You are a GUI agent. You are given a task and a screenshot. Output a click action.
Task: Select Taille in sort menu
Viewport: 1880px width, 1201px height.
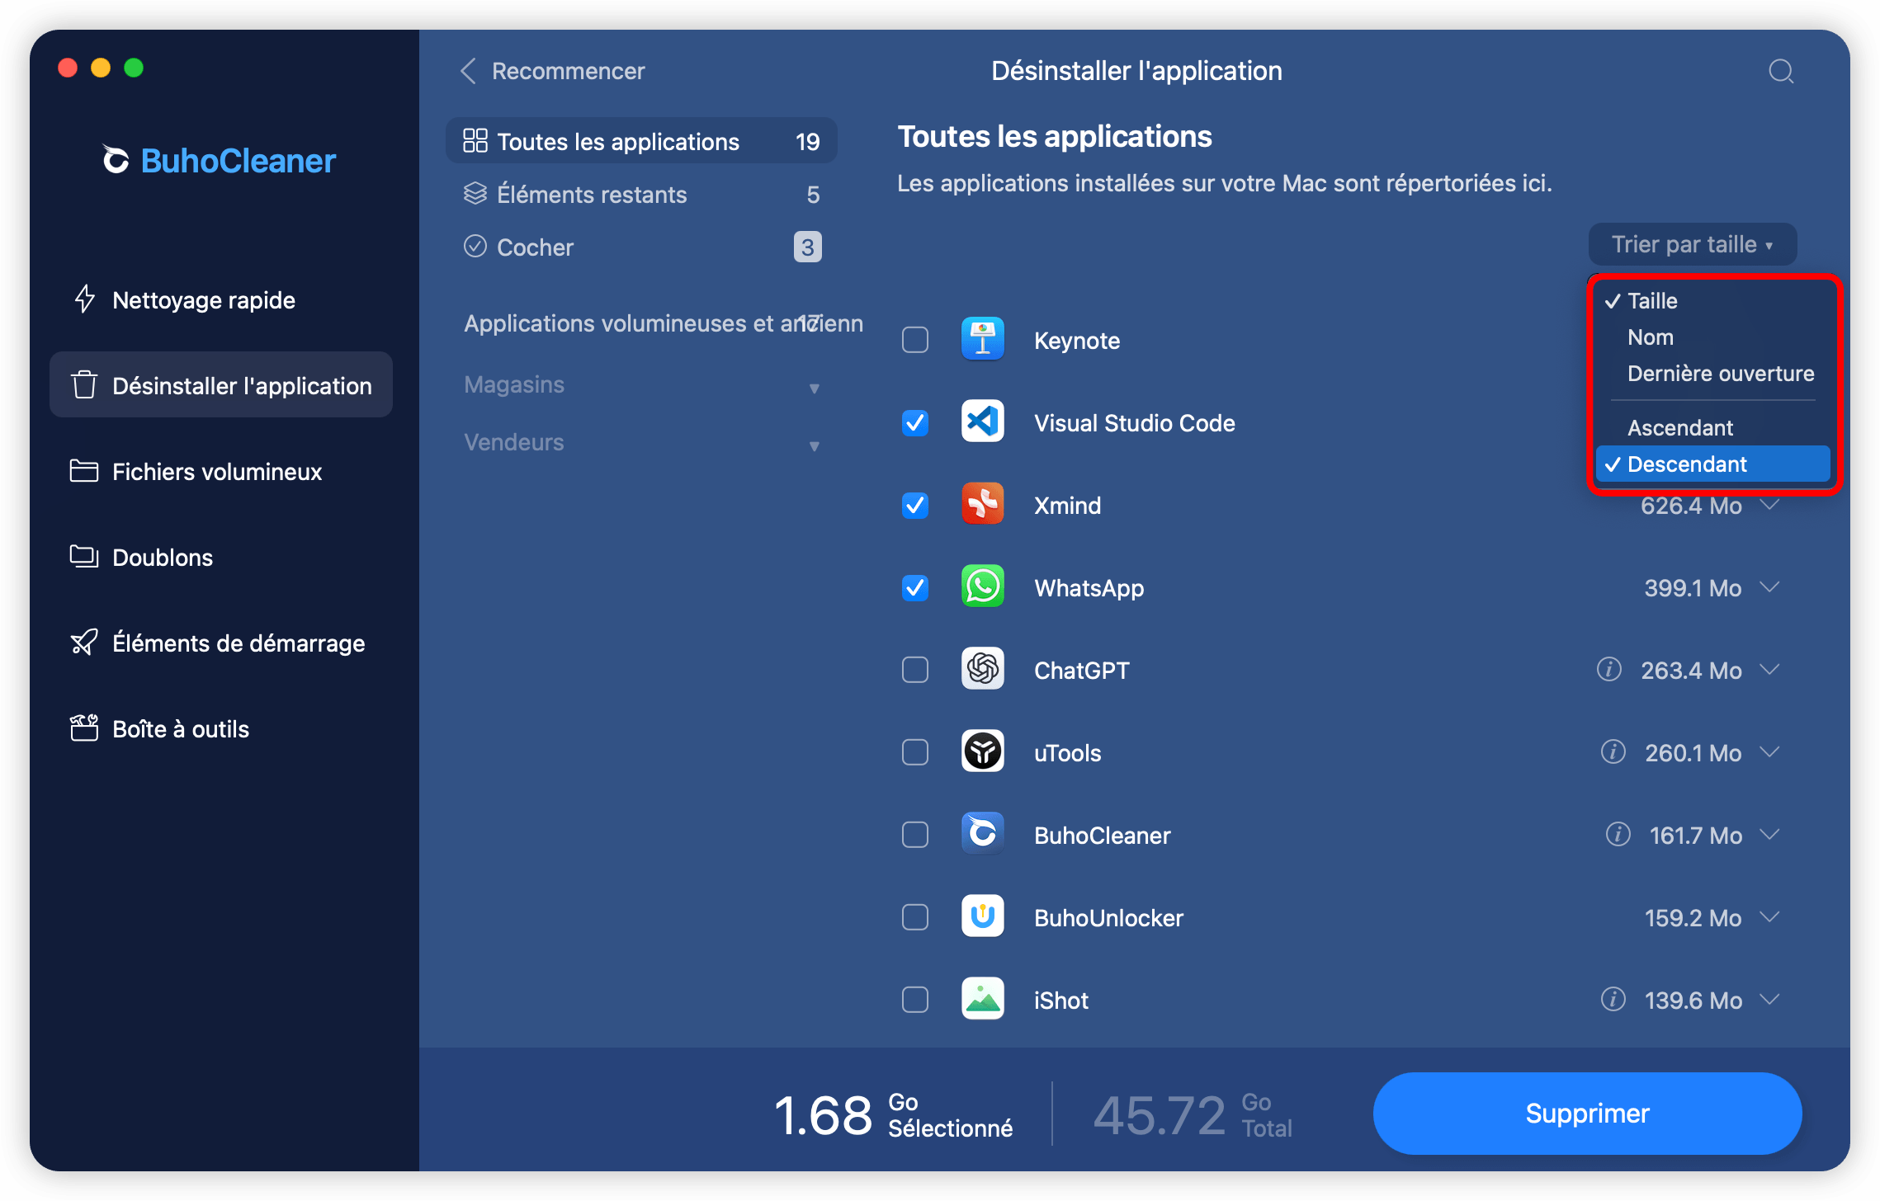(1713, 300)
